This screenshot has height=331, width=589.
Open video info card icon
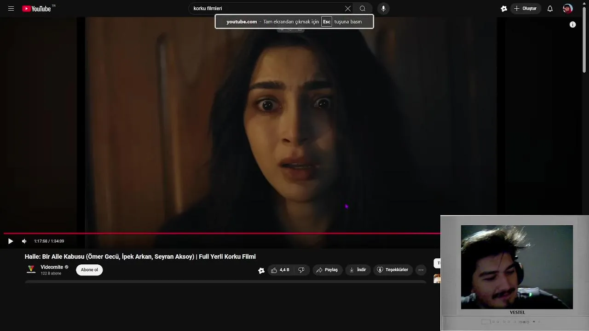coord(572,25)
